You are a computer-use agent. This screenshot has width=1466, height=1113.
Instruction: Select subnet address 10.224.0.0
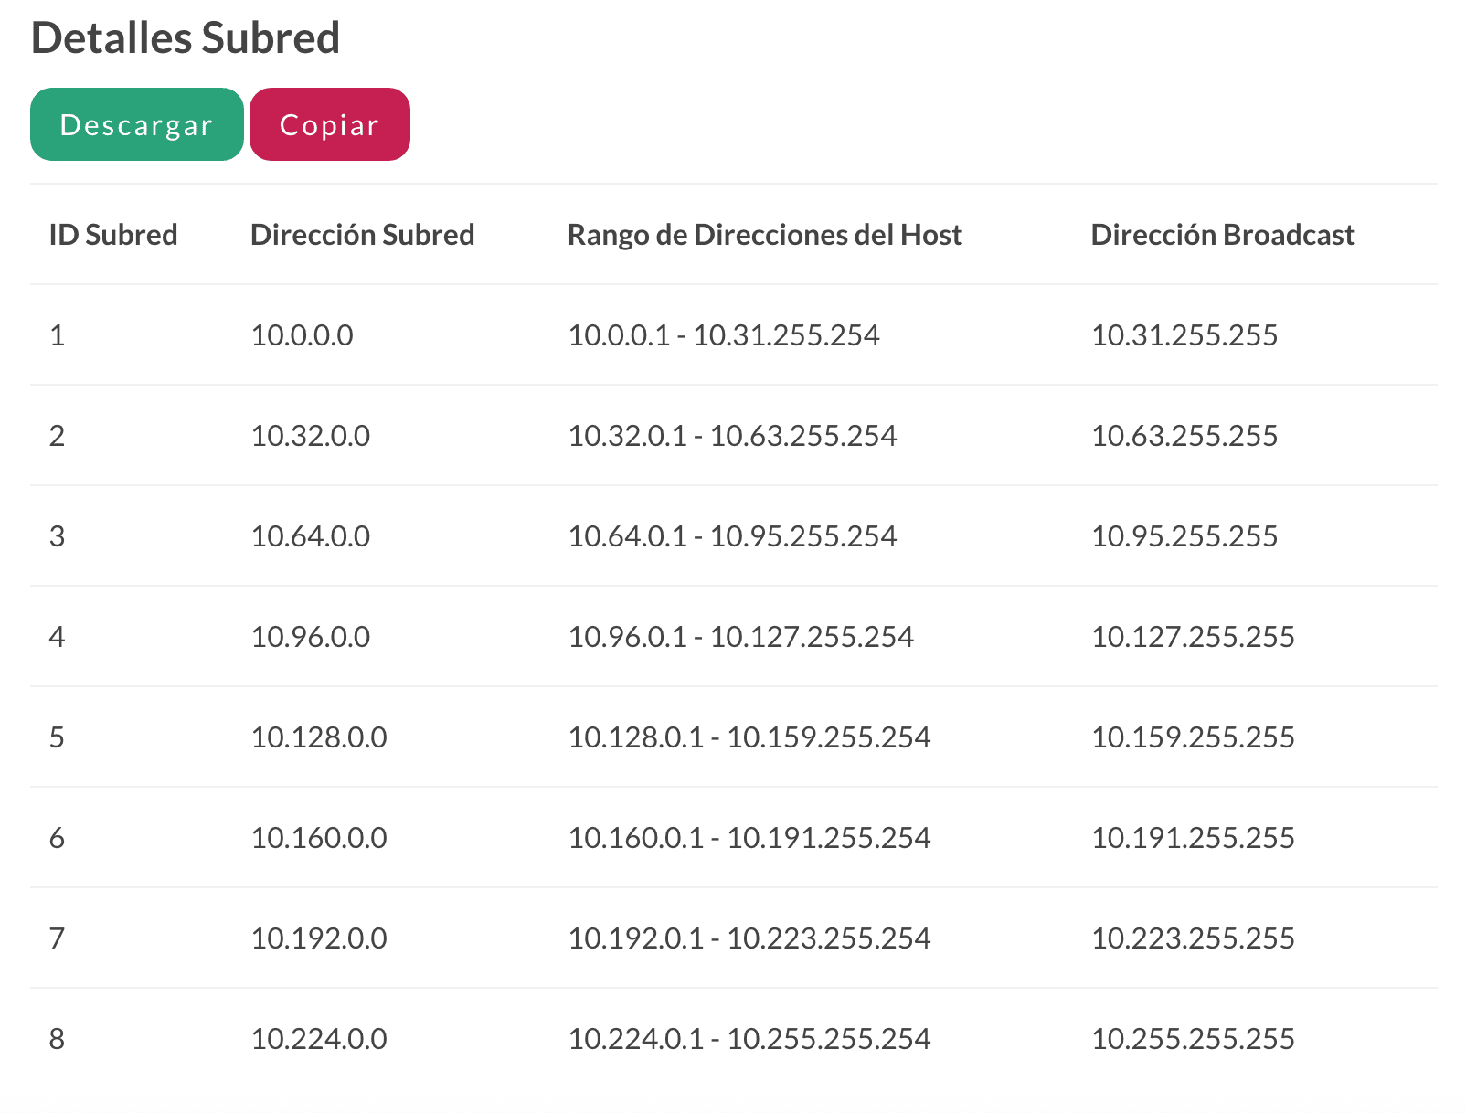click(318, 1039)
